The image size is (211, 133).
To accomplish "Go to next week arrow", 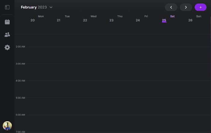I will tap(186, 7).
